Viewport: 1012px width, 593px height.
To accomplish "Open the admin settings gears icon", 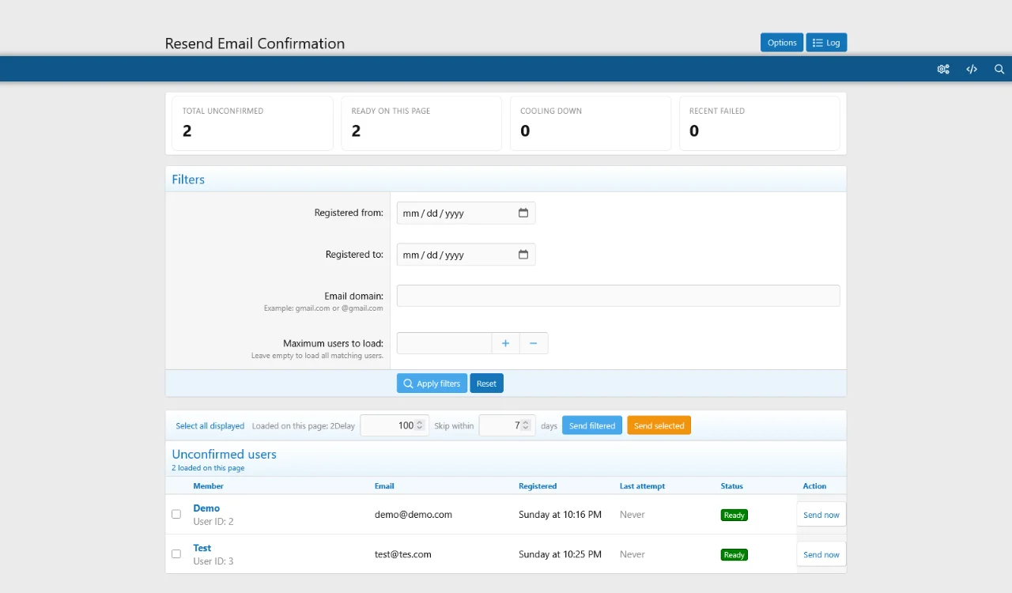I will [x=943, y=70].
